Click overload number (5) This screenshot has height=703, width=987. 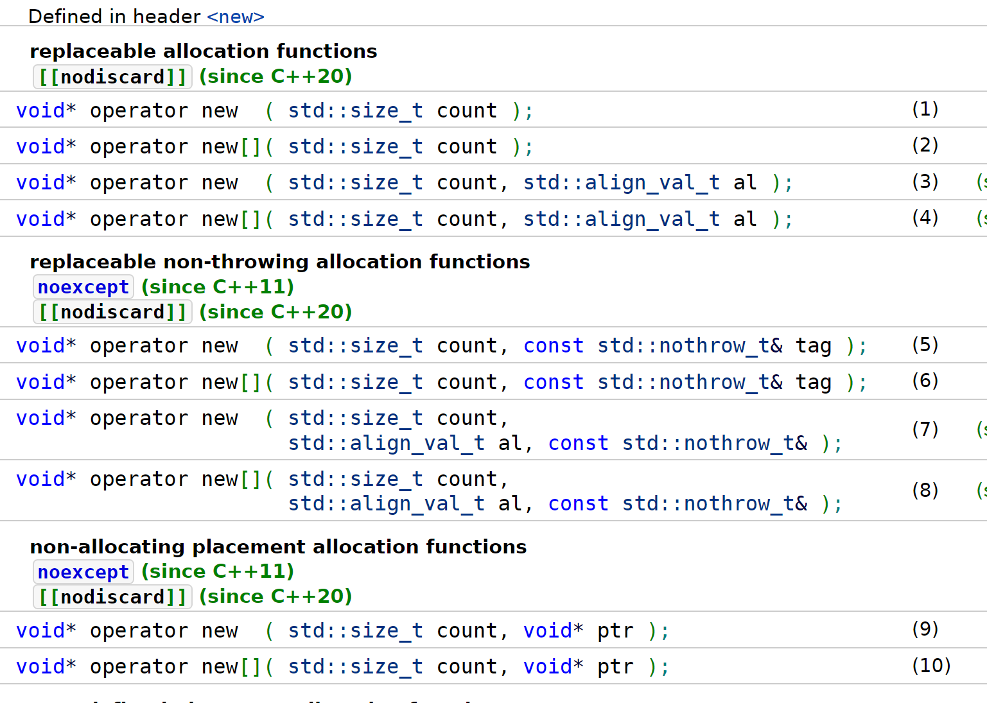(x=925, y=344)
